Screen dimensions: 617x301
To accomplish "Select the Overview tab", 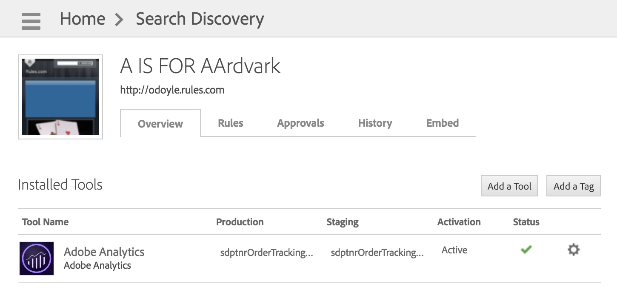I will point(160,124).
